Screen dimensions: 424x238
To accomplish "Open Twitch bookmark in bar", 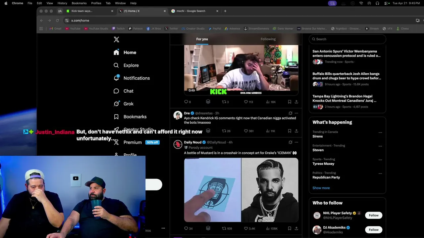I will click(x=118, y=29).
